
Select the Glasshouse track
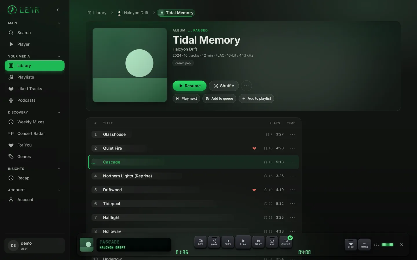193,134
